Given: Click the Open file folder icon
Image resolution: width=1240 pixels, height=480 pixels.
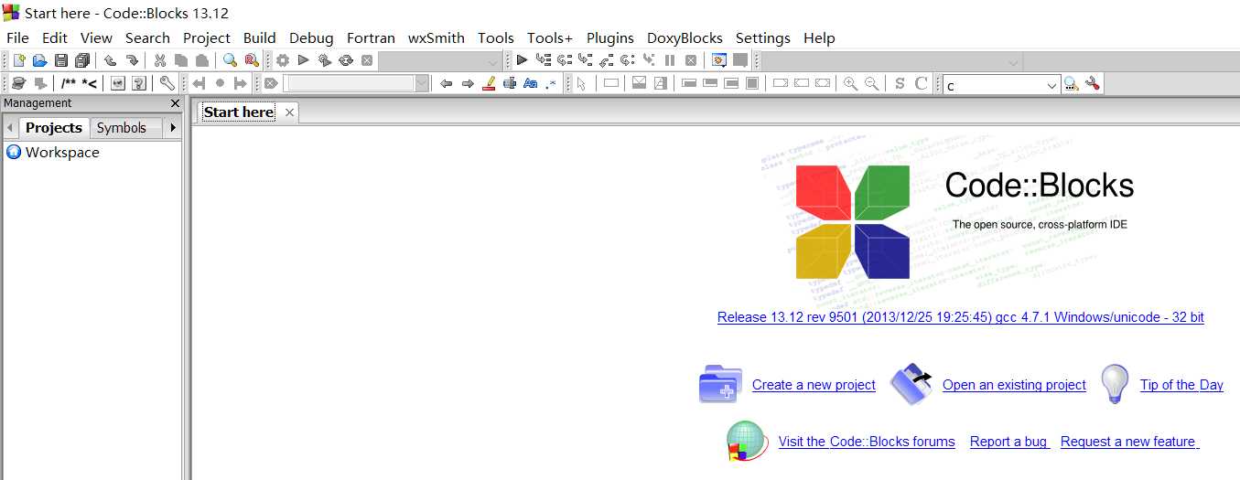Looking at the screenshot, I should [x=39, y=60].
